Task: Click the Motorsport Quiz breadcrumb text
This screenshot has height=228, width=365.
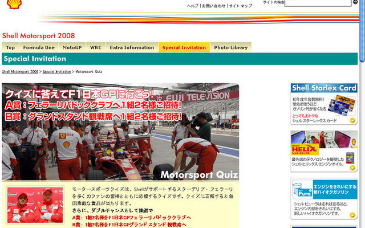Action: pos(89,72)
